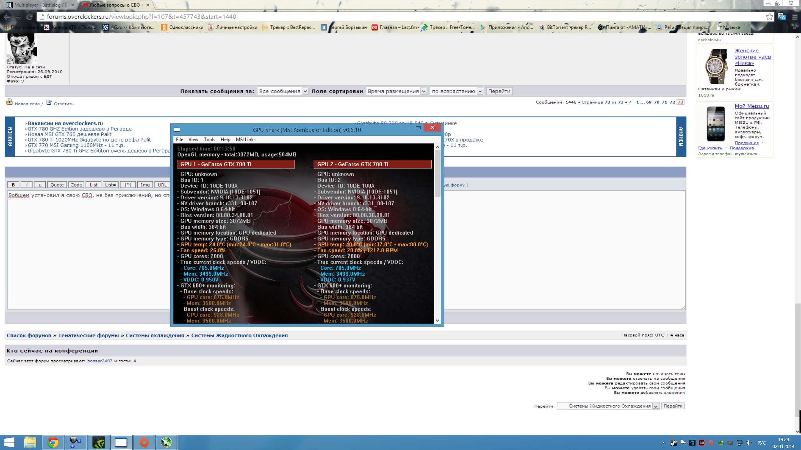Click the NVIDIA taskbar icon
801x450 pixels.
(x=99, y=442)
